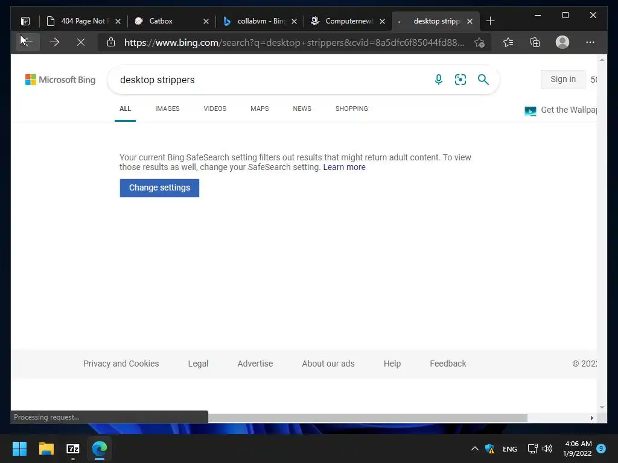The height and width of the screenshot is (463, 618).
Task: Open Collections panel
Action: coord(535,42)
